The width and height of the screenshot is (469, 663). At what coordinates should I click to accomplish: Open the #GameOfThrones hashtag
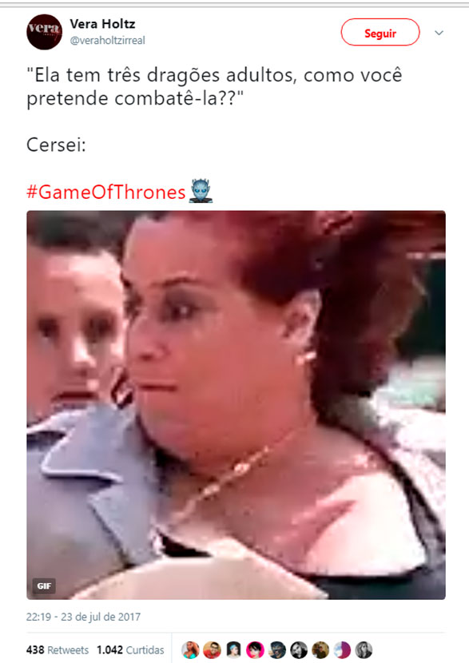(106, 192)
